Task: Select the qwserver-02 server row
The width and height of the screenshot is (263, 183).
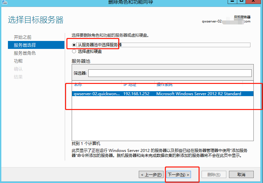Action: pyautogui.click(x=163, y=93)
